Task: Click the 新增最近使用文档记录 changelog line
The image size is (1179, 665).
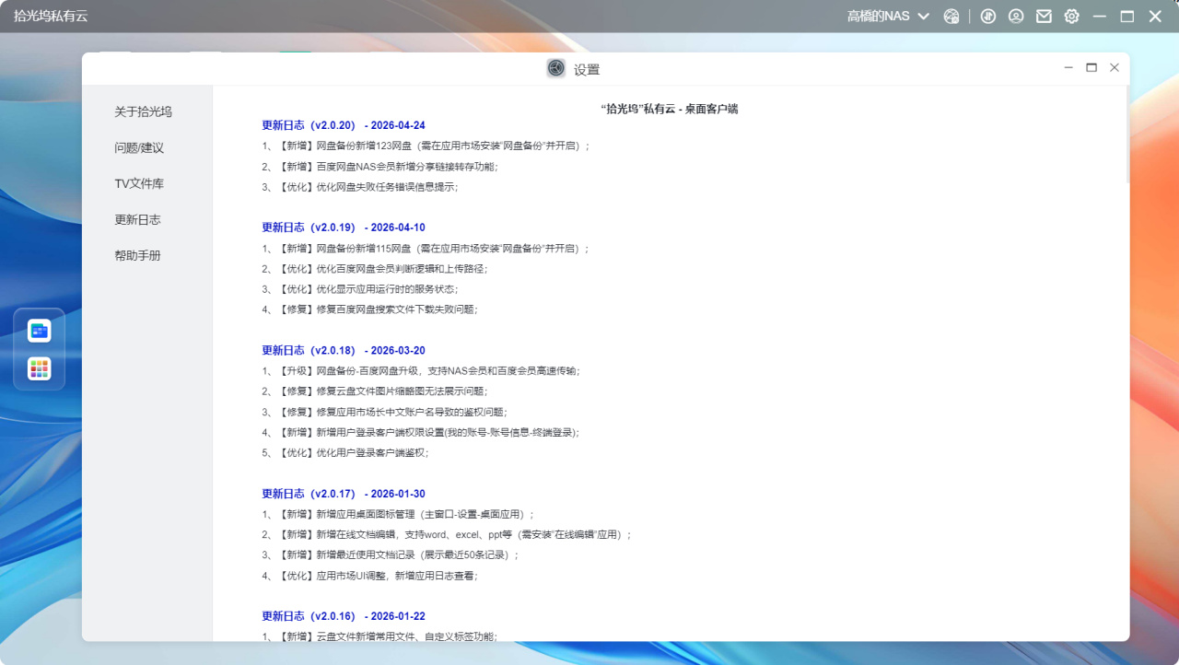Action: 391,555
